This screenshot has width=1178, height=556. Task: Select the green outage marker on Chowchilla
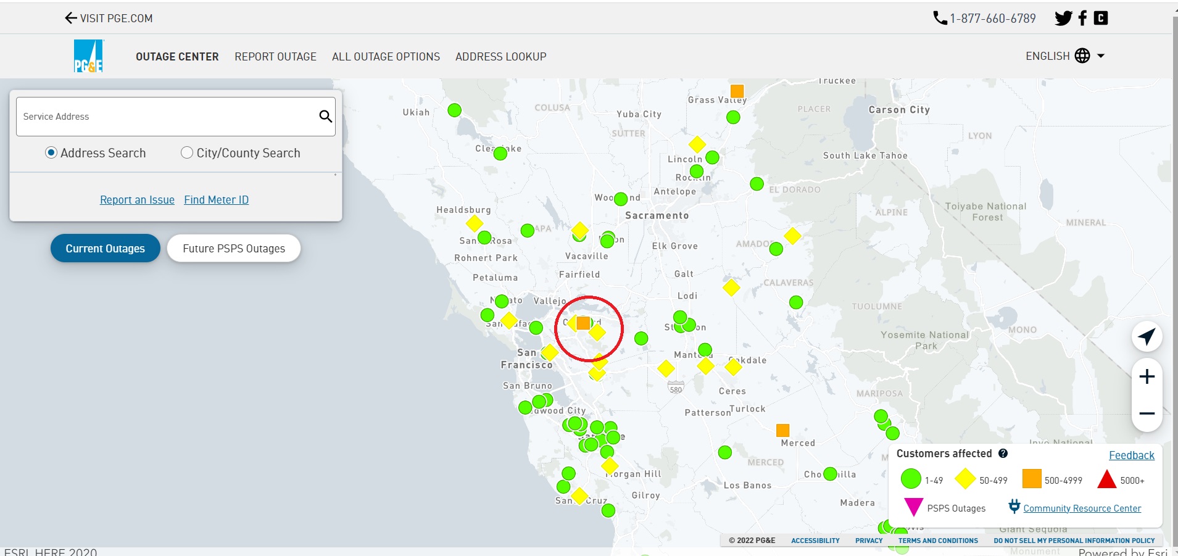click(x=831, y=474)
